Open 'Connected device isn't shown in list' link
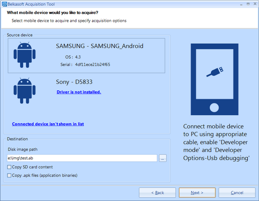The height and width of the screenshot is (201, 259). tap(48, 124)
